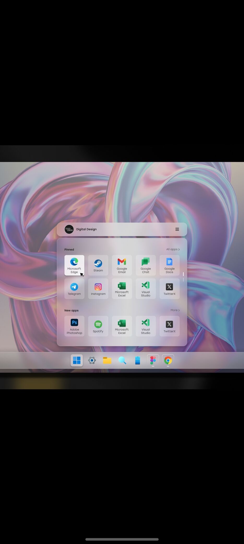Click the Search magnifier in taskbar
Screen dimensions: 244x544
coord(122,360)
